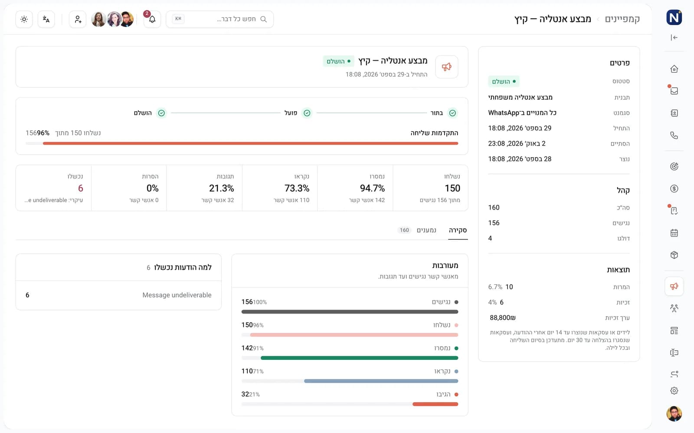Click the נשלחו stat card showing 150
The image size is (694, 433).
430,188
